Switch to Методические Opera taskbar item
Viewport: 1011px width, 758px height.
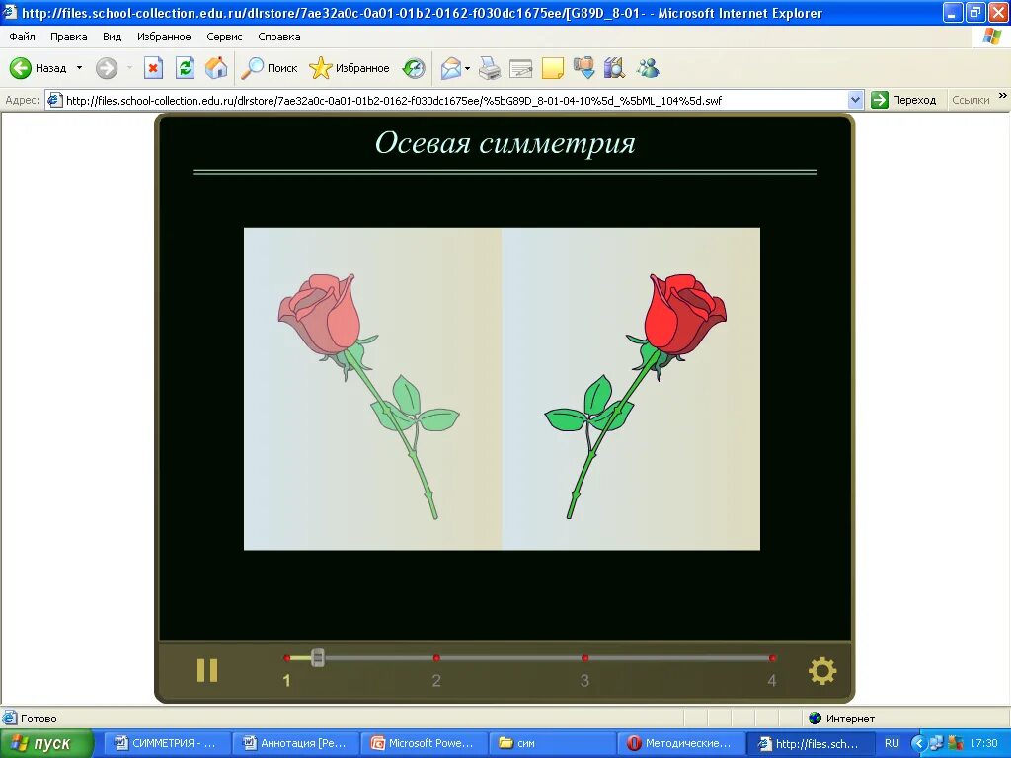point(679,744)
